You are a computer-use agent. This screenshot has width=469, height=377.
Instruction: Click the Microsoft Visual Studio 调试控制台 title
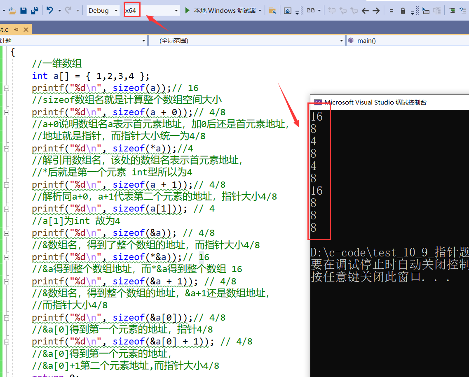point(375,102)
